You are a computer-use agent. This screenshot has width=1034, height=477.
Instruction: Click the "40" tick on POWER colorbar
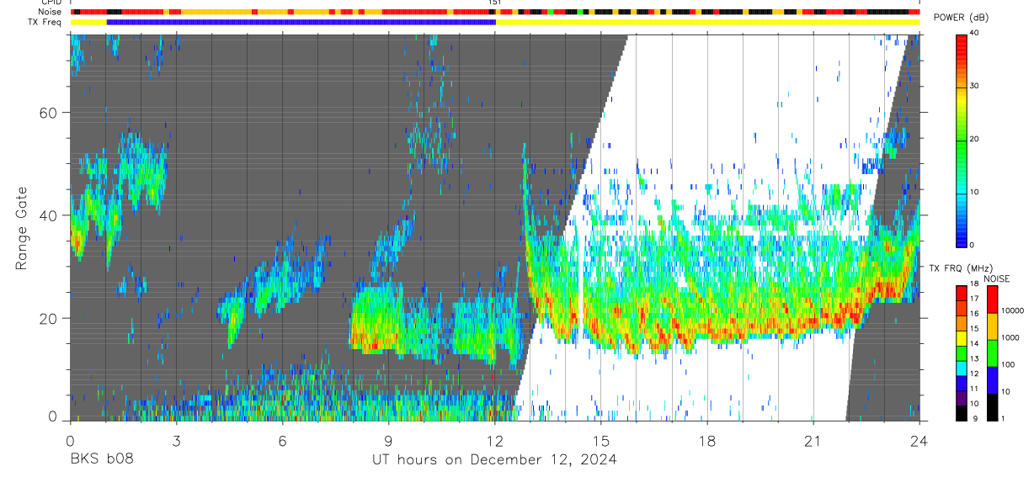click(x=973, y=33)
